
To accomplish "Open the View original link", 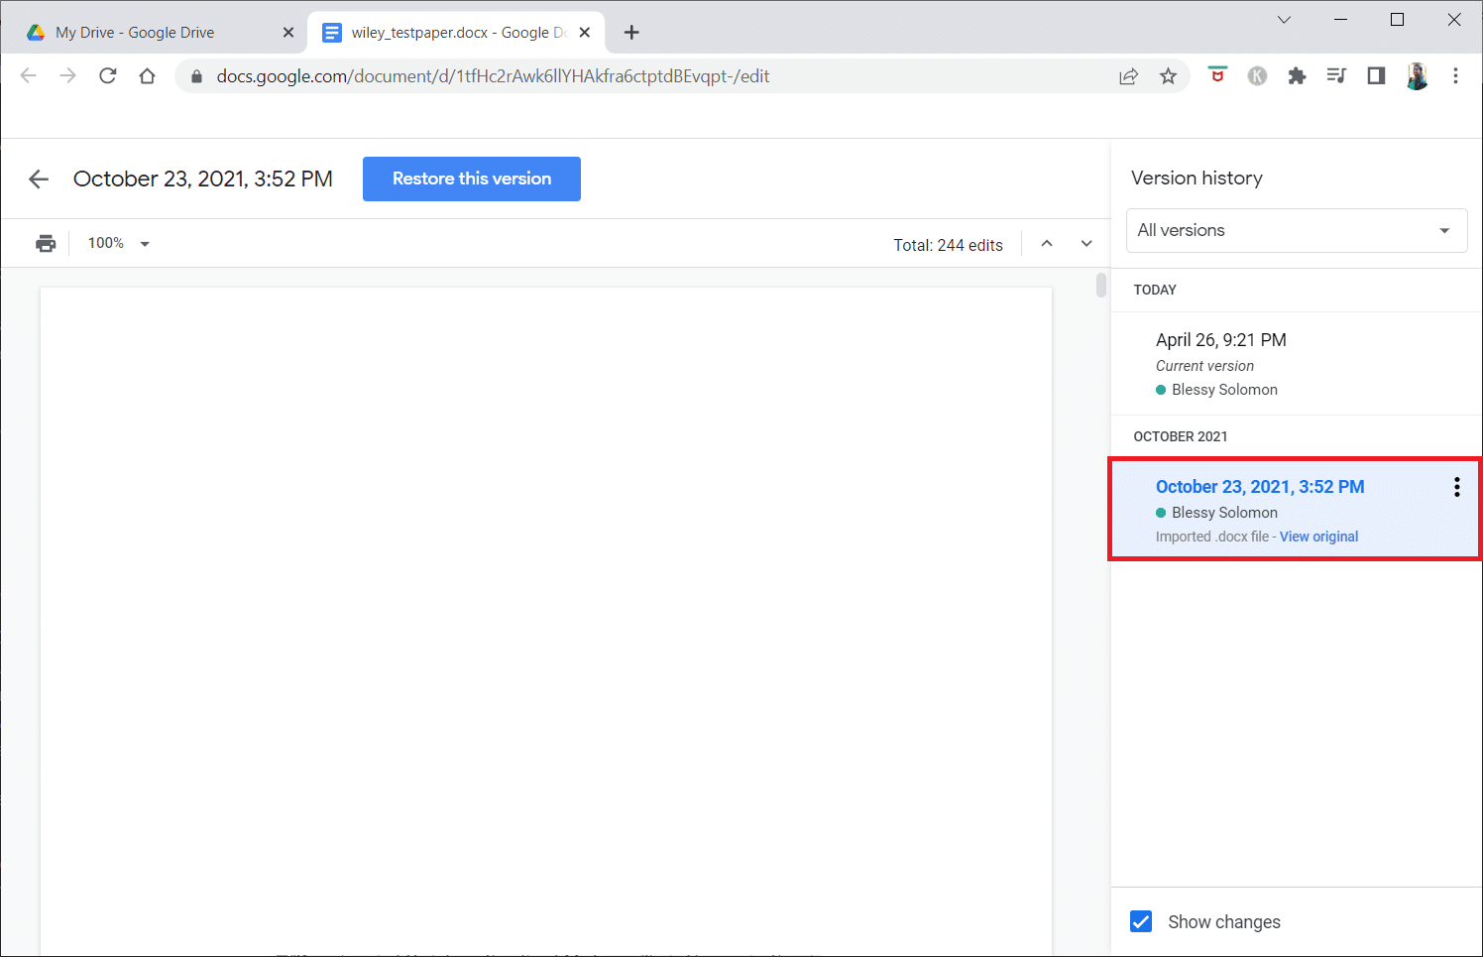I will pyautogui.click(x=1318, y=537).
